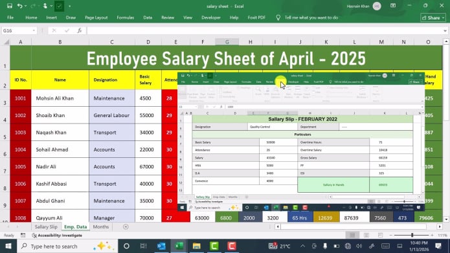The height and width of the screenshot is (253, 450).
Task: Click the Cancel (X) formula bar icon
Action: tap(54, 30)
